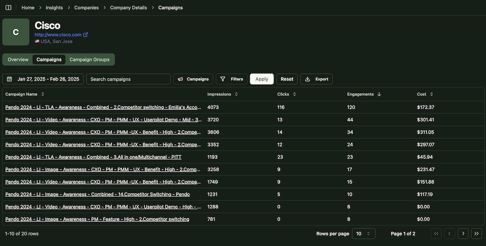Image resolution: width=486 pixels, height=246 pixels.
Task: Open Image CXO Benefit High campaign
Action: (103, 169)
